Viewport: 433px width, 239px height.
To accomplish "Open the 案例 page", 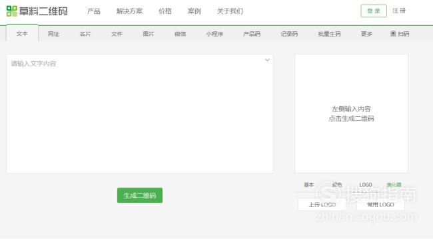I will coord(195,11).
